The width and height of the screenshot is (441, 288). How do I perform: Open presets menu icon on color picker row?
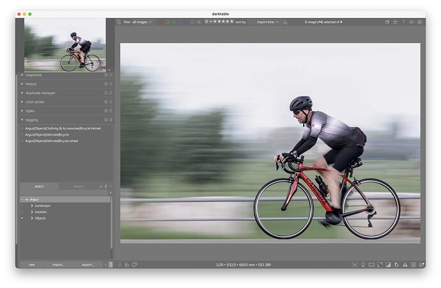(111, 102)
